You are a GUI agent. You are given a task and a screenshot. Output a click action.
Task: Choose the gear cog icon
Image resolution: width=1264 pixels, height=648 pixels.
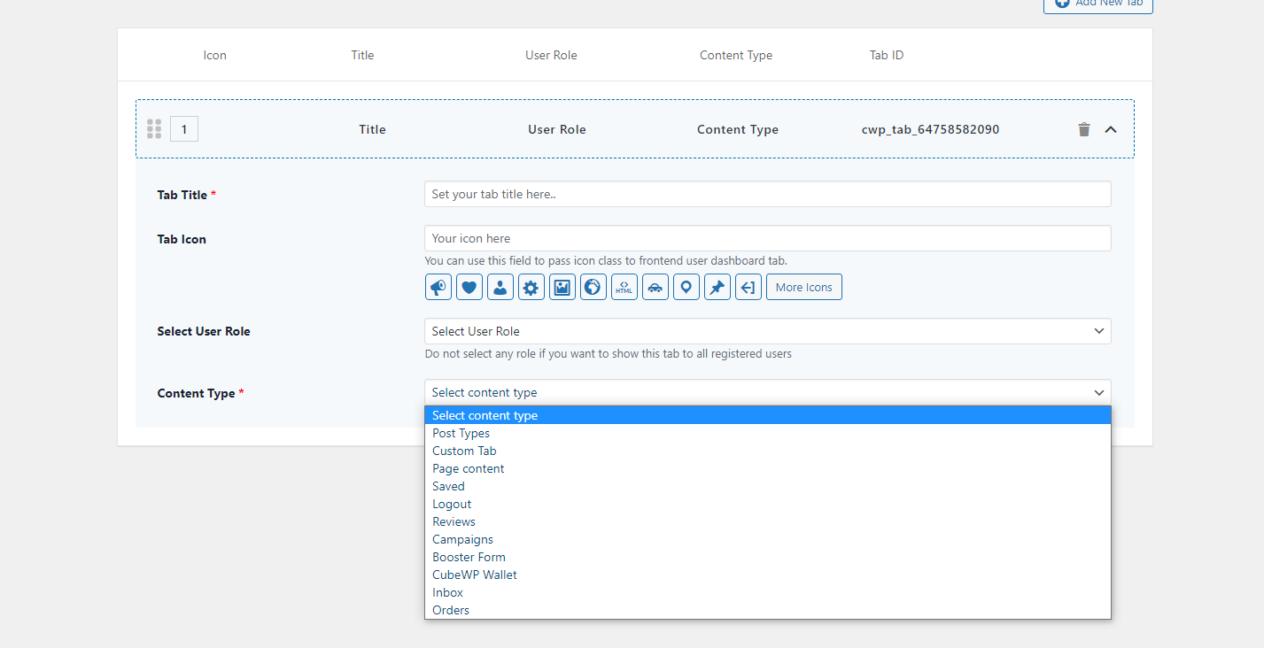531,287
